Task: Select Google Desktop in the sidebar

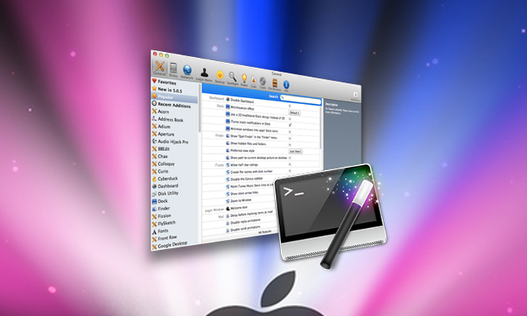Action: coord(169,246)
